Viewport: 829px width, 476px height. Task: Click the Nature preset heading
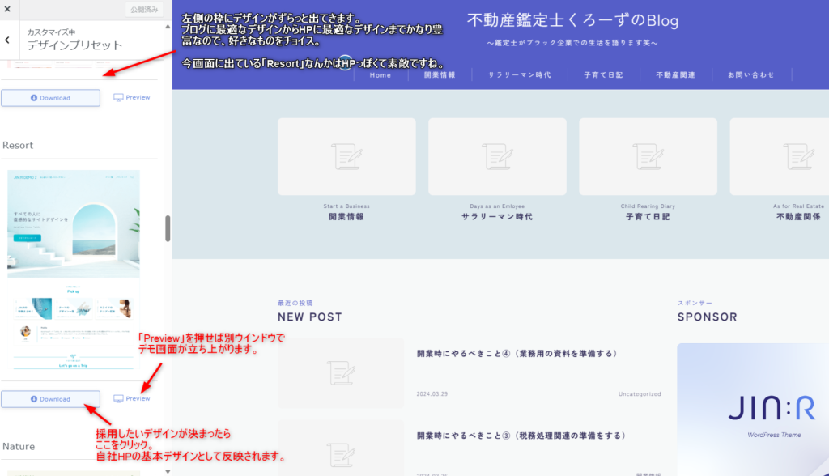[19, 446]
